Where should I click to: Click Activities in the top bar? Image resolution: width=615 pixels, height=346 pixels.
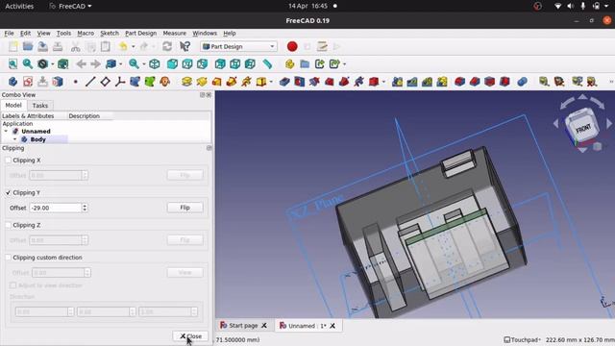coord(19,6)
